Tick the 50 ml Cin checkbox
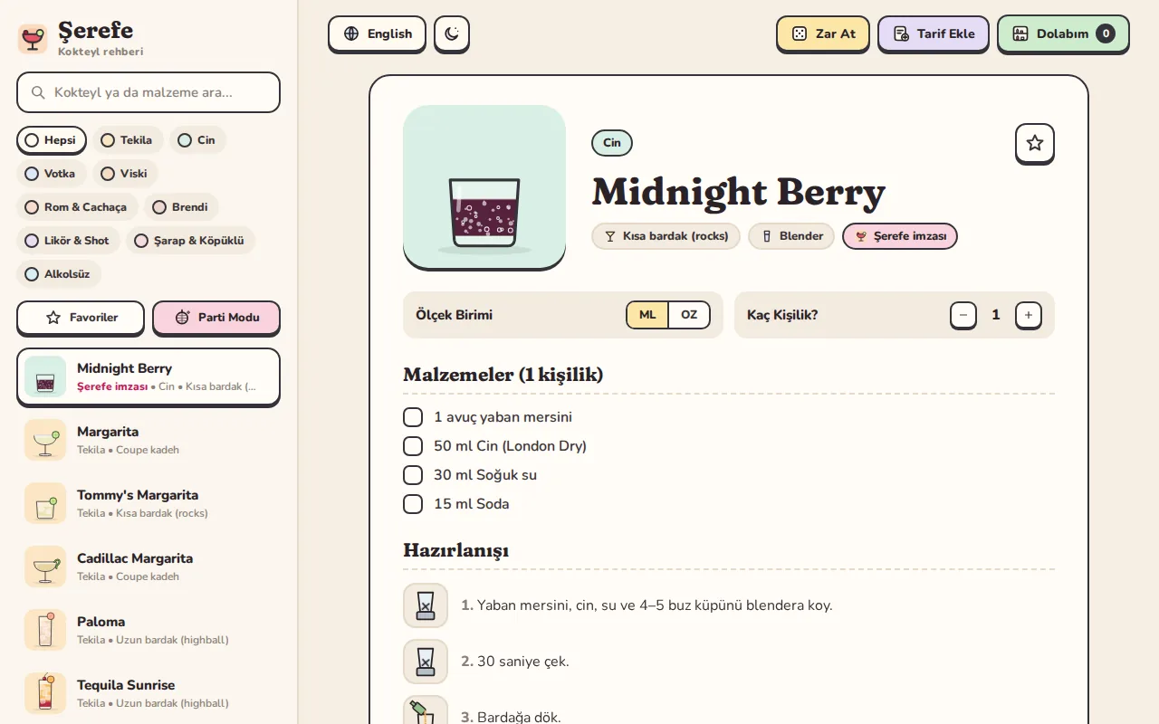Image resolution: width=1159 pixels, height=724 pixels. (x=413, y=446)
